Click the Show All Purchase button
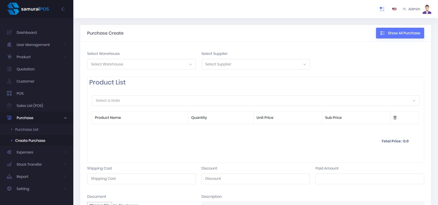The width and height of the screenshot is (438, 205). pos(400,33)
